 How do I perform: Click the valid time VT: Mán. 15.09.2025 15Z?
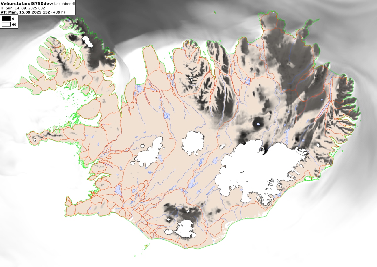(25, 12)
